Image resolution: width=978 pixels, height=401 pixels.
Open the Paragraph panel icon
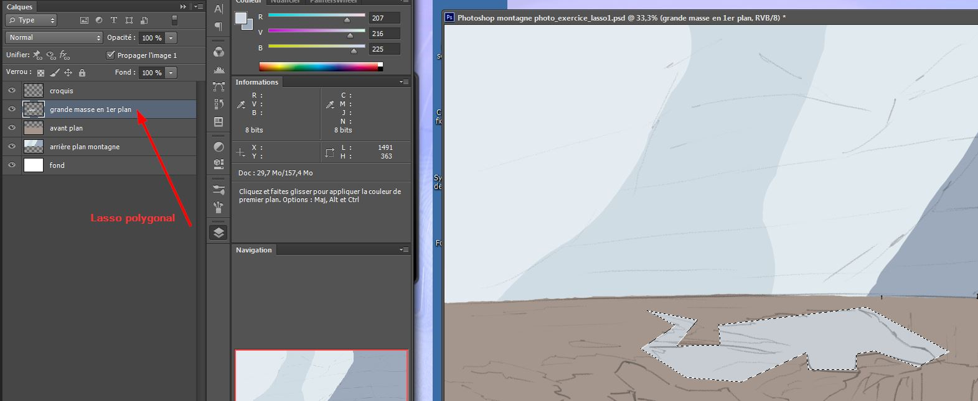(219, 26)
